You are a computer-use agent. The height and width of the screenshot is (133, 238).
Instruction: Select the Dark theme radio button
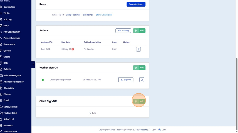[x=159, y=130]
